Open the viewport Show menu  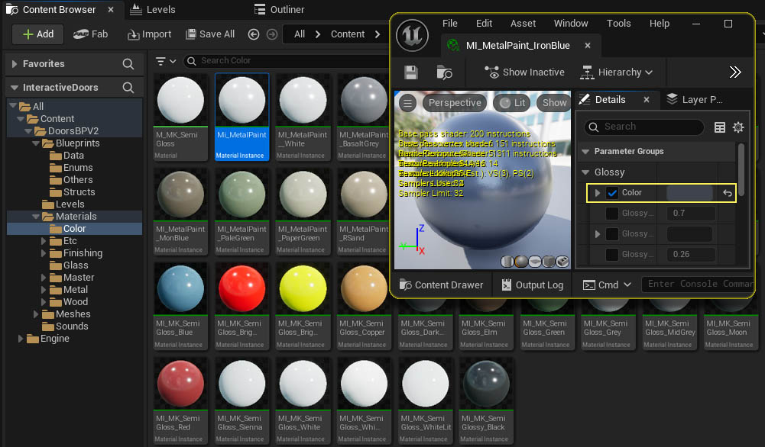(554, 103)
